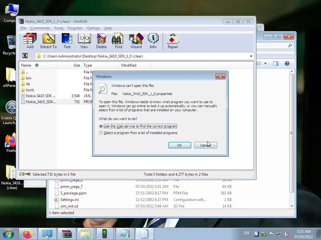Click the Explorer window help question icon
The height and width of the screenshot is (240, 321).
coord(287,63)
